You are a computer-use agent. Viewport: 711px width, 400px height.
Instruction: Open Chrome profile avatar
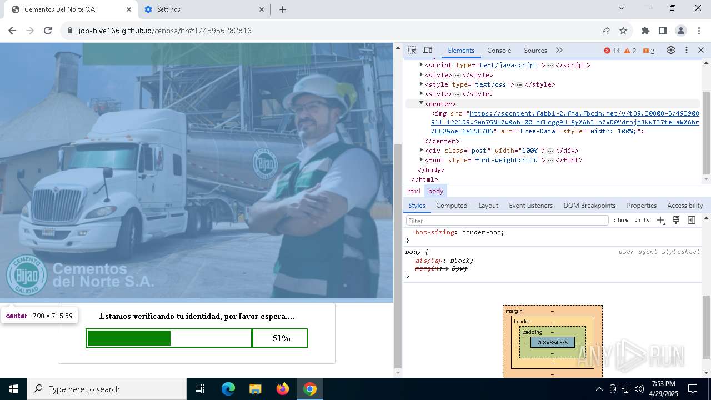681,31
